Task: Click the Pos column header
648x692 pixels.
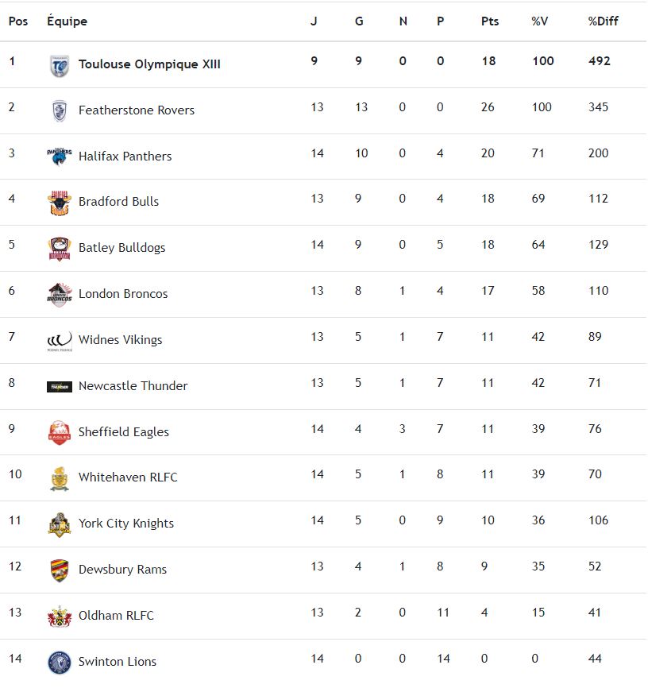Action: coord(18,21)
